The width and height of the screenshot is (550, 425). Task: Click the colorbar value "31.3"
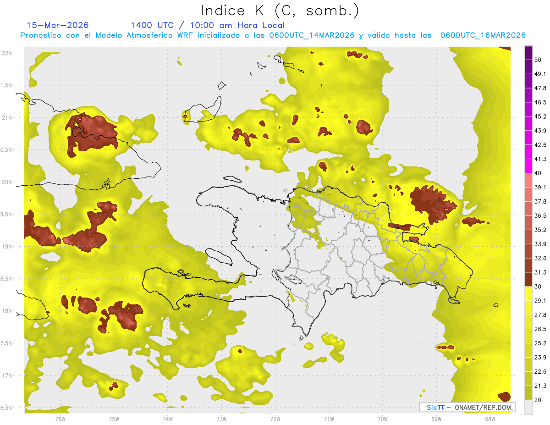pyautogui.click(x=540, y=272)
